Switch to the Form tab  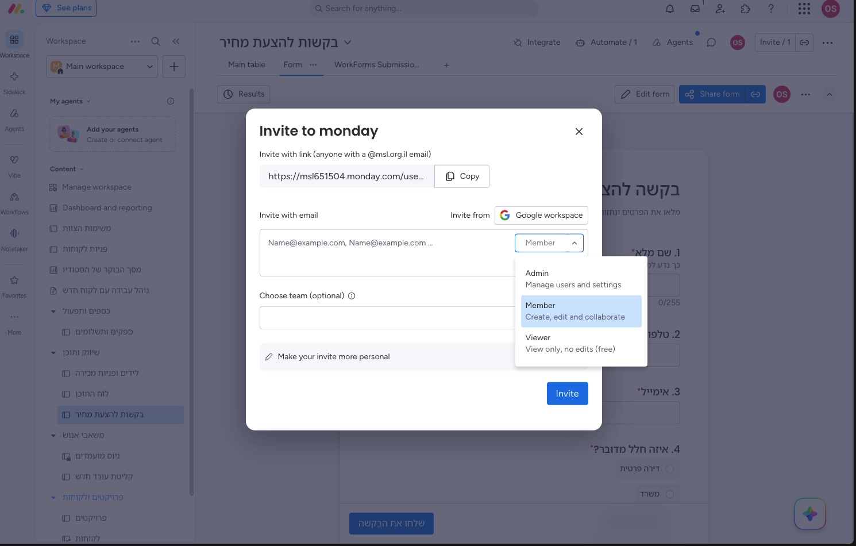coord(293,65)
